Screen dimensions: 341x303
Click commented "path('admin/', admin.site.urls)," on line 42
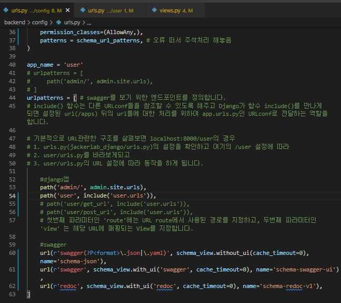[100, 81]
